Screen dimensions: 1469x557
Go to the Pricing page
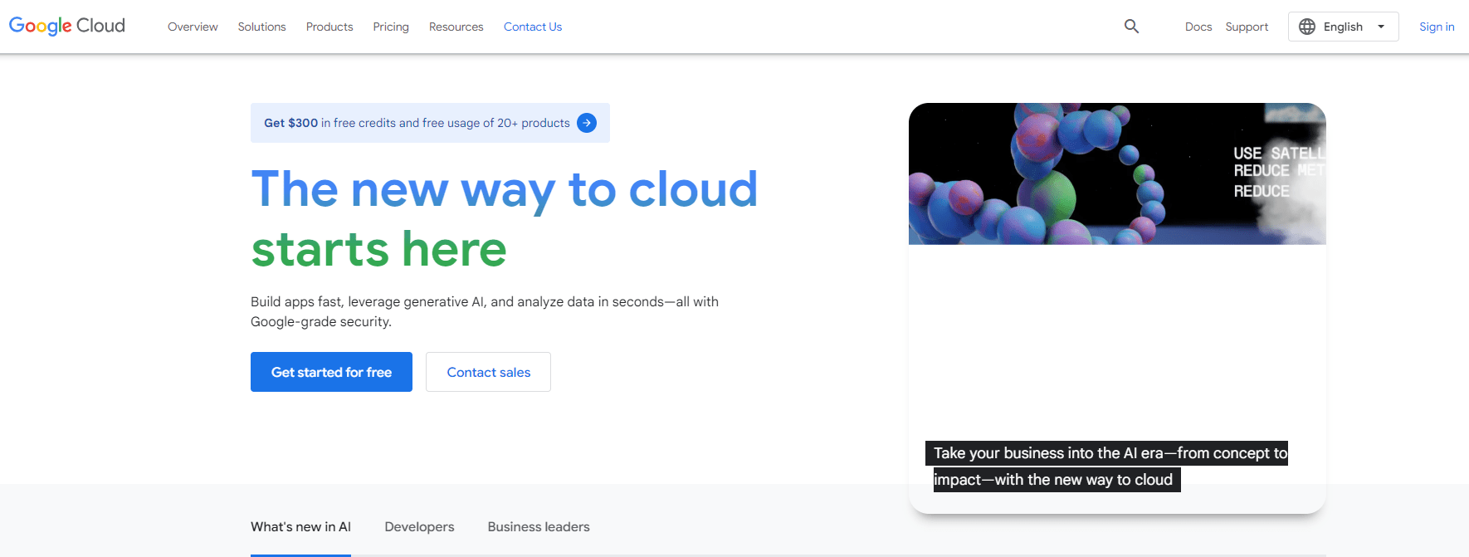[391, 27]
